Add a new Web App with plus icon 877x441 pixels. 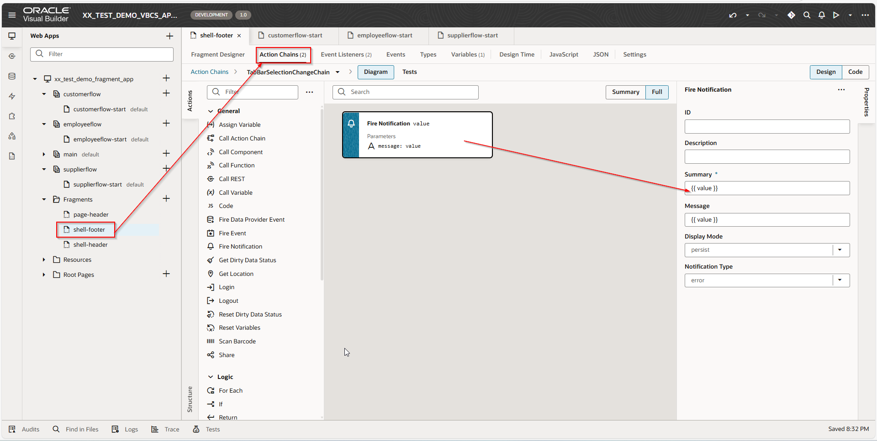169,36
